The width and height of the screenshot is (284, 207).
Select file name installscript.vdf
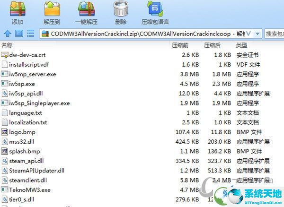click(x=29, y=65)
